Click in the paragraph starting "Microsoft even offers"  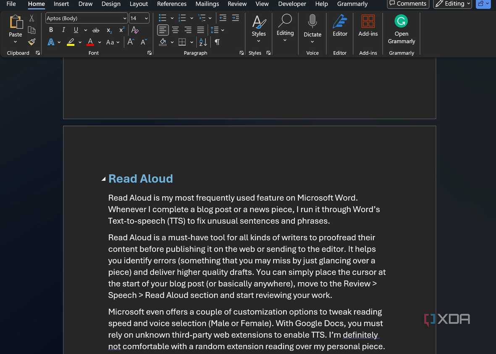point(247,329)
